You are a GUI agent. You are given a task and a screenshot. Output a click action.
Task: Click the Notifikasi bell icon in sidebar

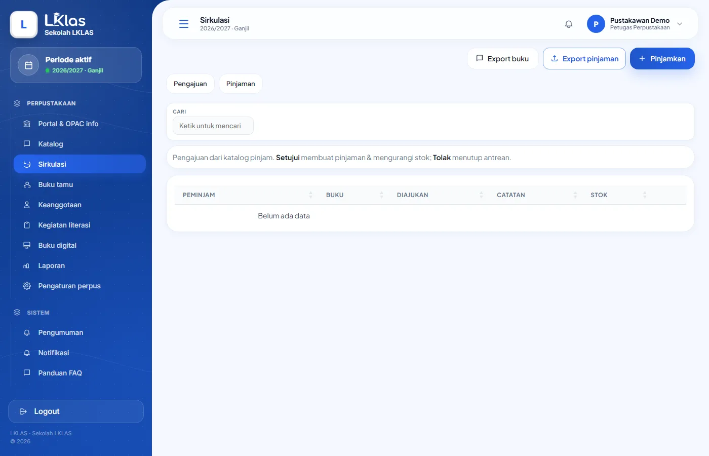[27, 353]
